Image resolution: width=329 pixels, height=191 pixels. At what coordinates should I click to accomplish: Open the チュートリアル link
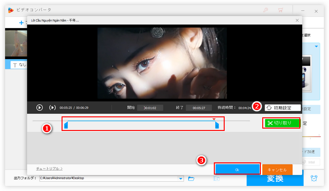coord(49,168)
